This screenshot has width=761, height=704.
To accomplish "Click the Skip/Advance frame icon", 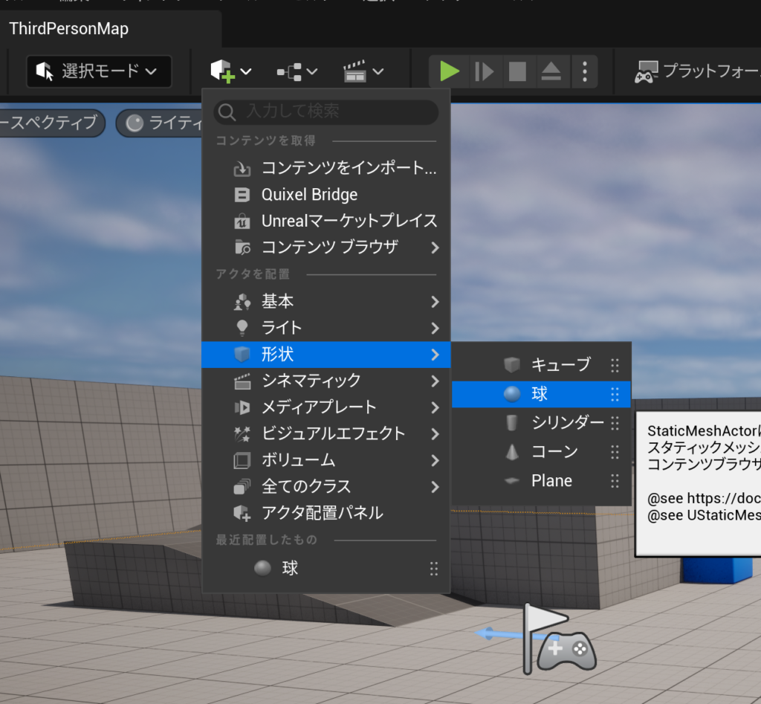I will point(484,71).
